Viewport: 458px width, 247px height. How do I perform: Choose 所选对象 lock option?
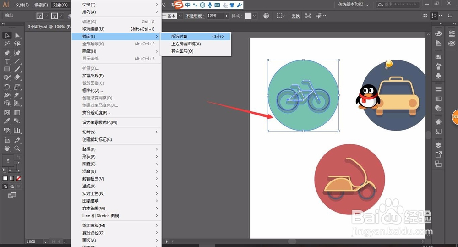point(196,37)
